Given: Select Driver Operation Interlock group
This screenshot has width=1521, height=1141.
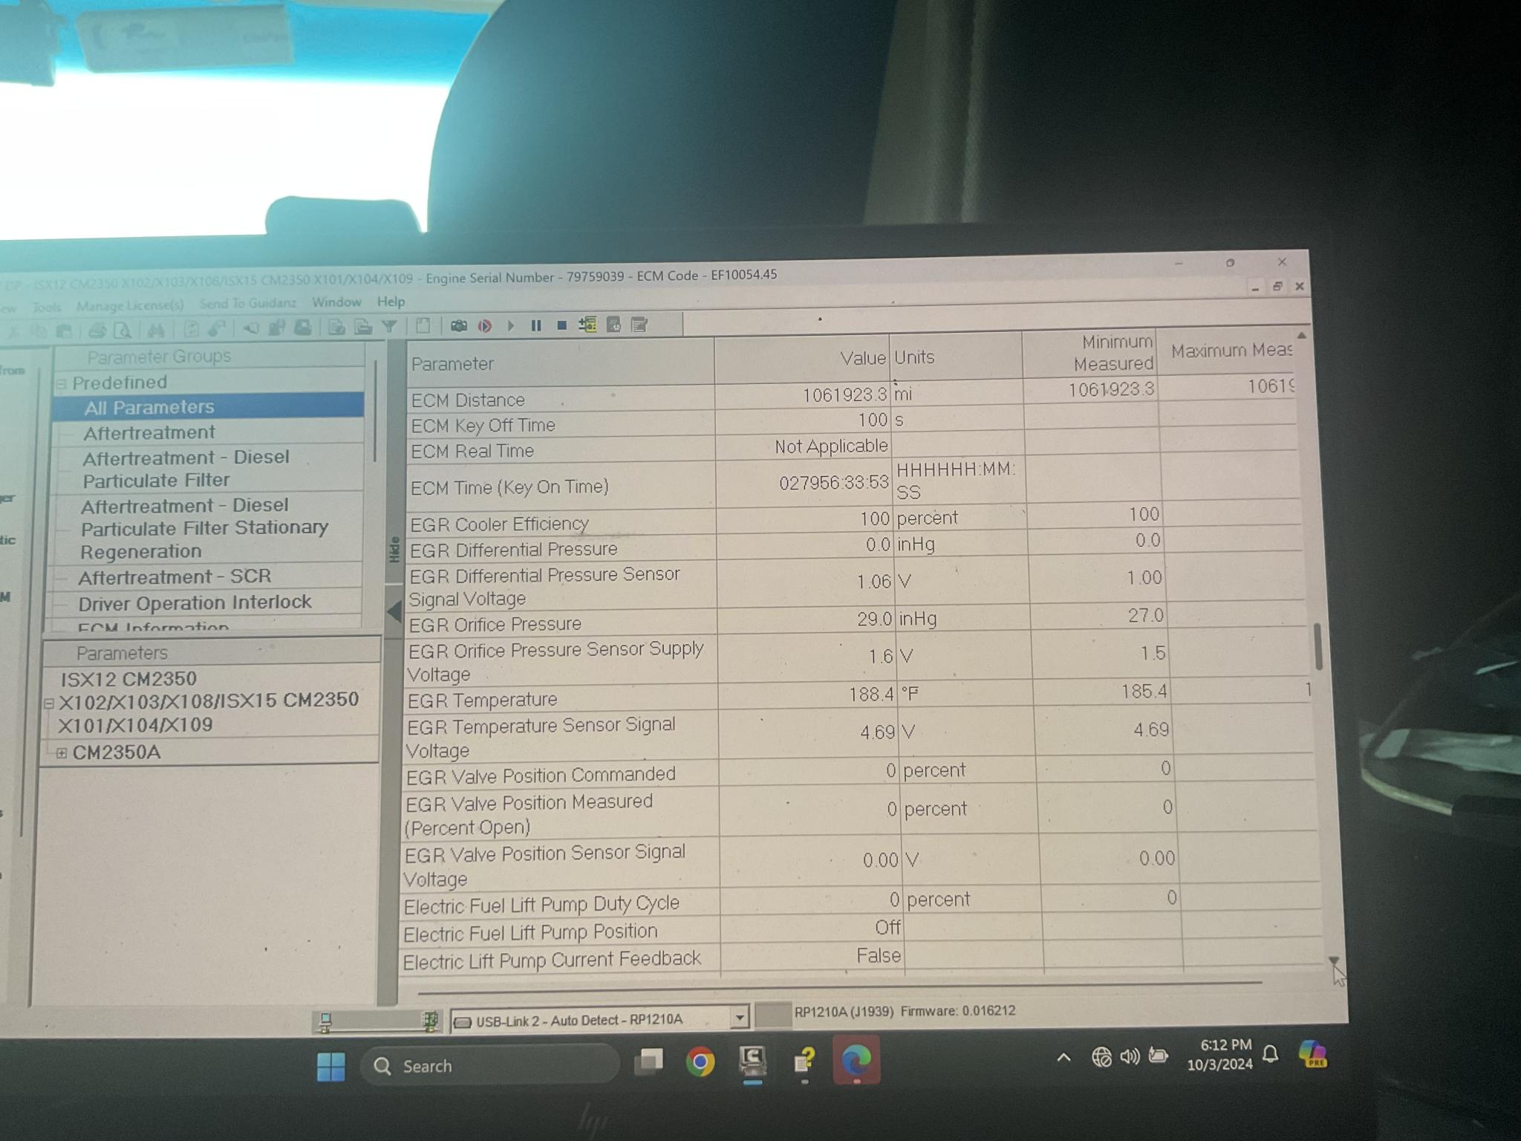Looking at the screenshot, I should [x=204, y=602].
